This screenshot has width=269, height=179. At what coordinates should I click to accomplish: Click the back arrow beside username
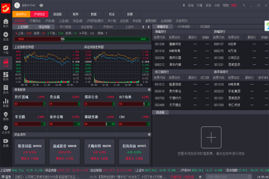41,5
